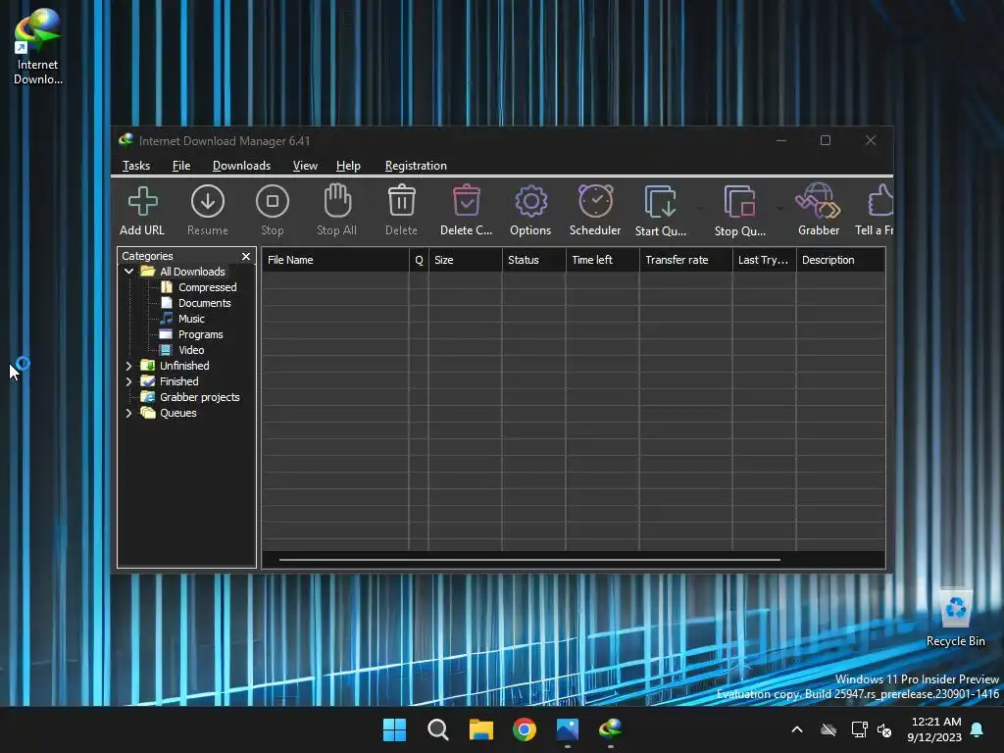This screenshot has width=1004, height=753.
Task: Select the Compressed category folder
Action: pos(207,287)
